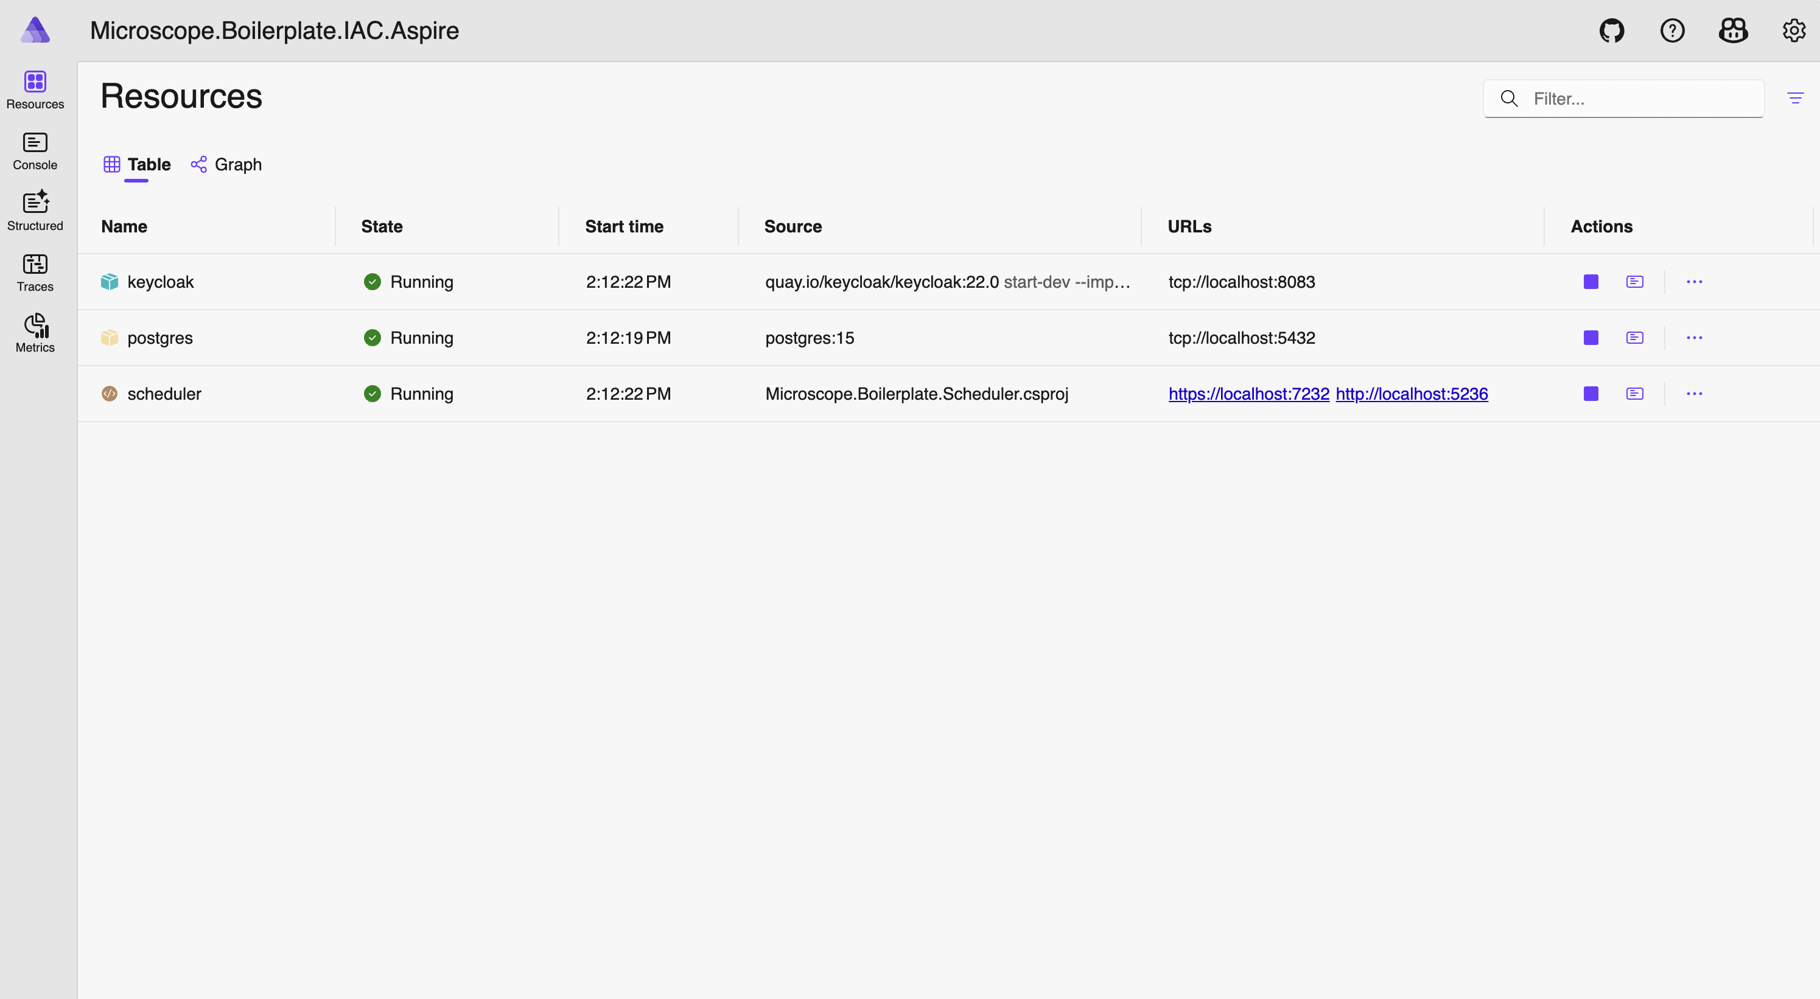Switch to the Graph tab
The width and height of the screenshot is (1820, 999).
[x=226, y=164]
